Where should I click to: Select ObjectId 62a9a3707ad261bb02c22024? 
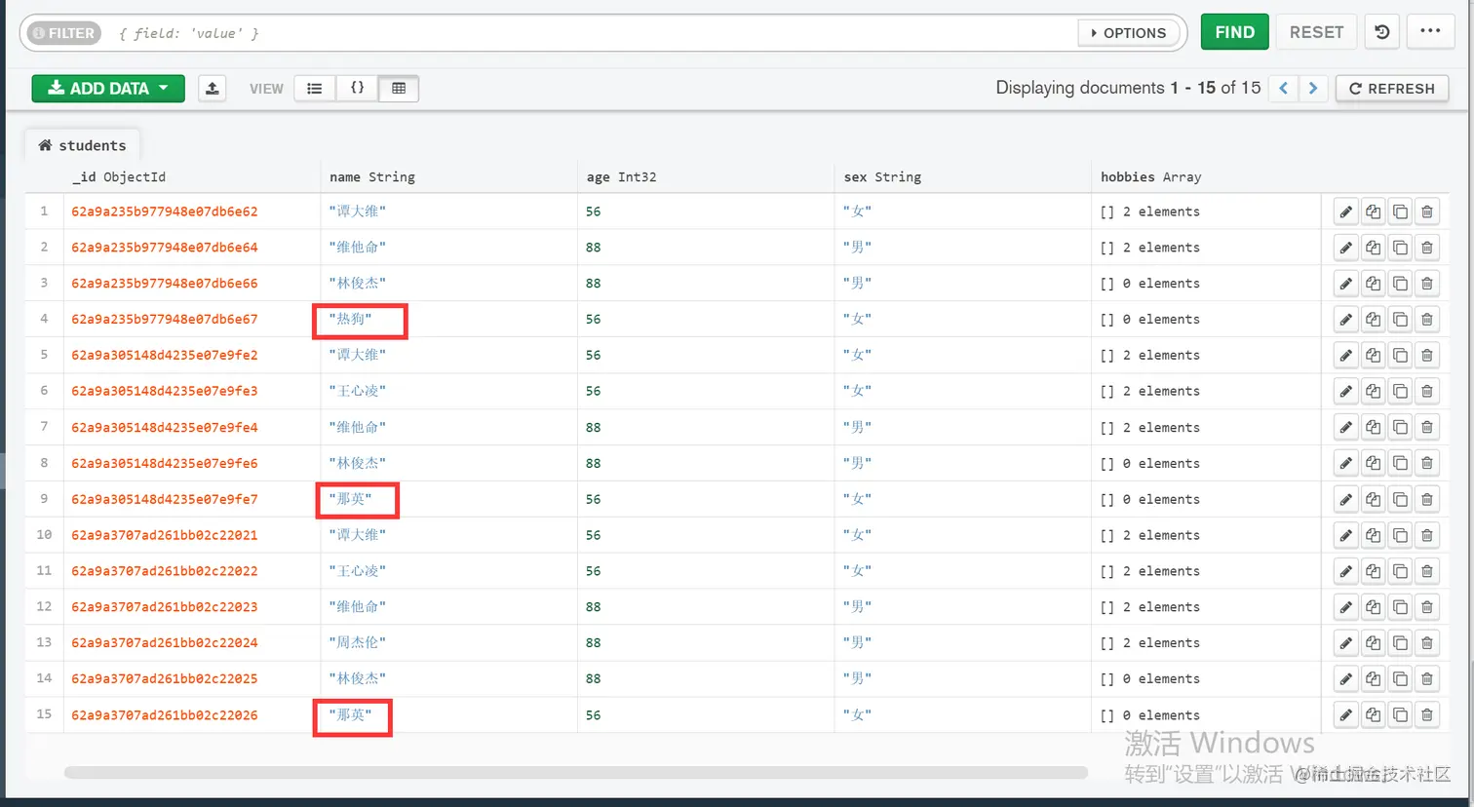[x=165, y=643]
